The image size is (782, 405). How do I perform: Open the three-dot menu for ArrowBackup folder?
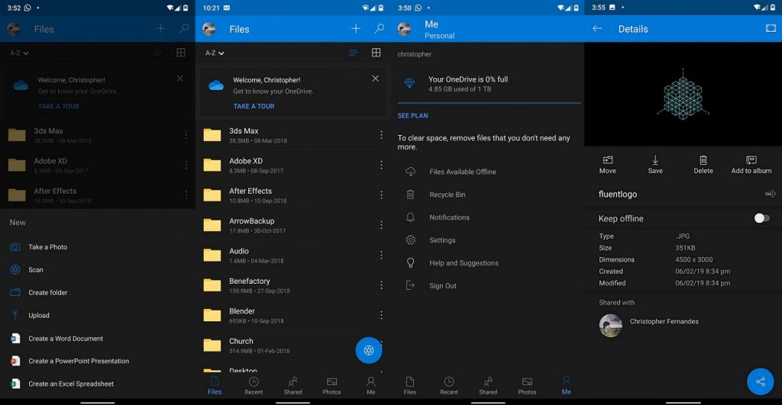click(x=381, y=225)
